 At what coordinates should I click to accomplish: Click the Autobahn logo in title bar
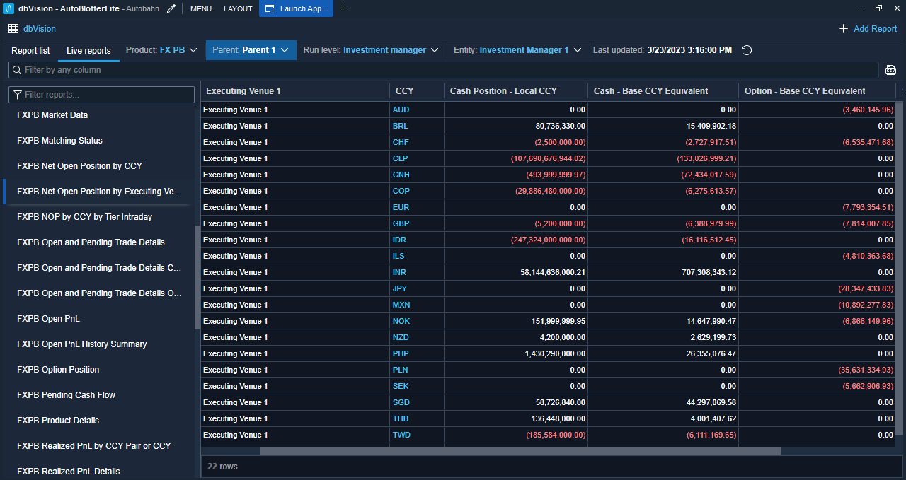[8, 8]
